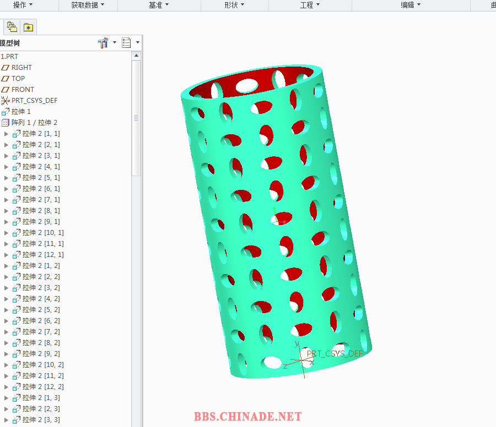Open the 操作 ribbon group menu
This screenshot has height=427, width=496.
coord(23,5)
